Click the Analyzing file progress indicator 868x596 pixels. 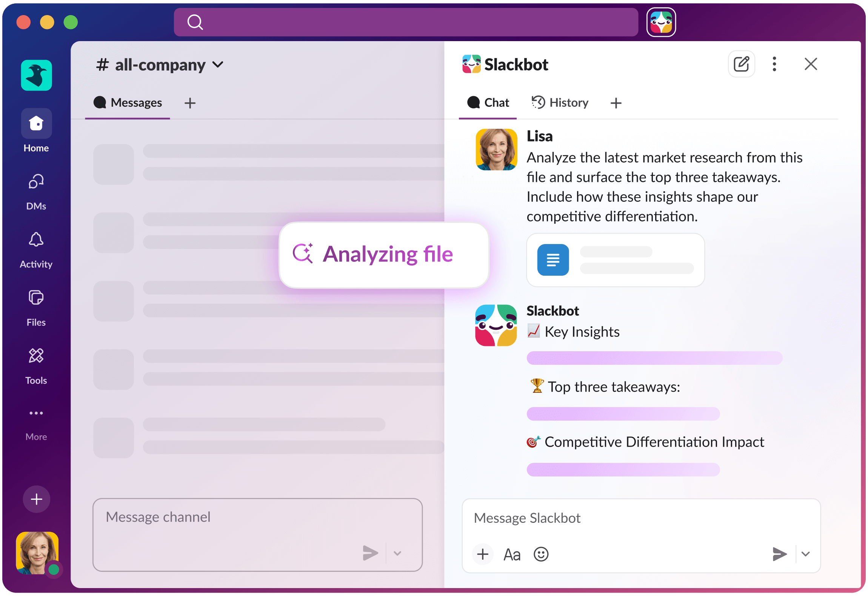point(383,255)
